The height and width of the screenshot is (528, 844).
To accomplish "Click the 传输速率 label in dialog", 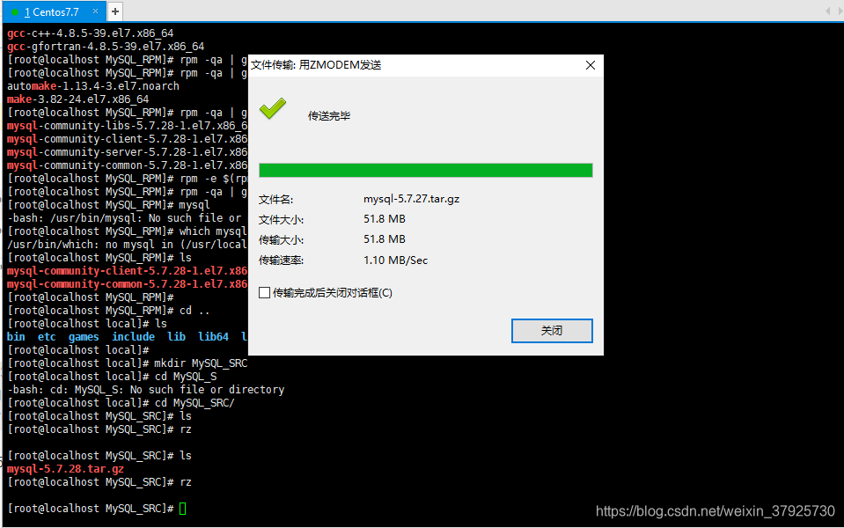I will coord(281,260).
